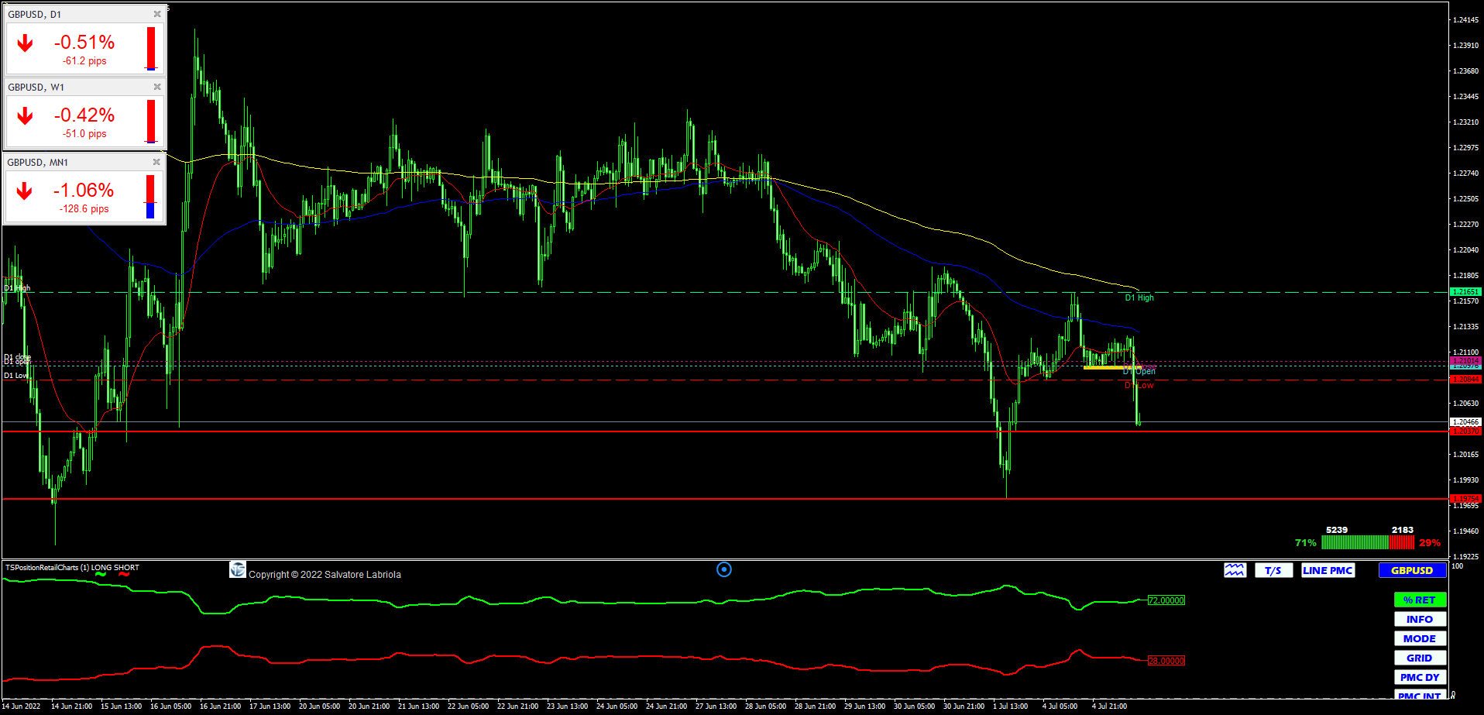
Task: Click the GBPUSD, W1 panel title
Action: tap(36, 88)
